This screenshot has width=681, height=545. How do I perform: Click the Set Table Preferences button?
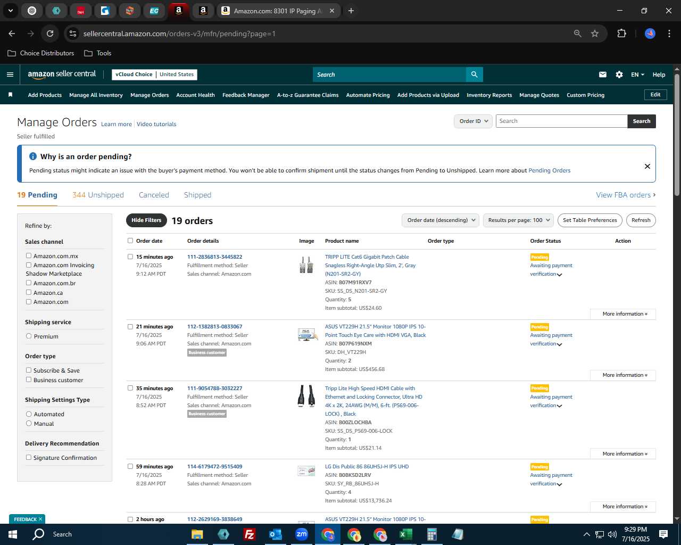pos(590,220)
